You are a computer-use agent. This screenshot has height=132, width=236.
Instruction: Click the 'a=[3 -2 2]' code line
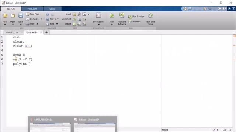(22, 59)
